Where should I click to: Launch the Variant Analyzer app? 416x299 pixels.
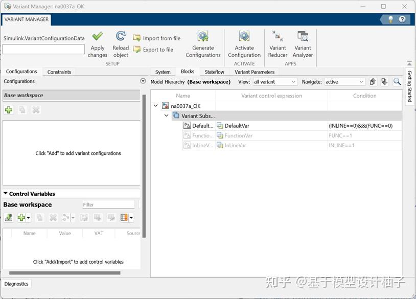[x=303, y=44]
